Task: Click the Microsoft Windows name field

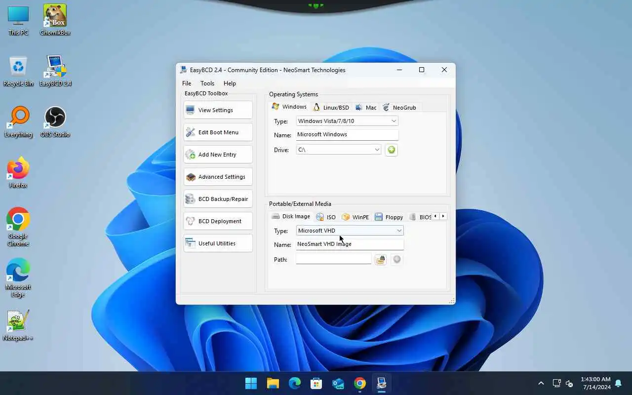Action: pyautogui.click(x=347, y=134)
